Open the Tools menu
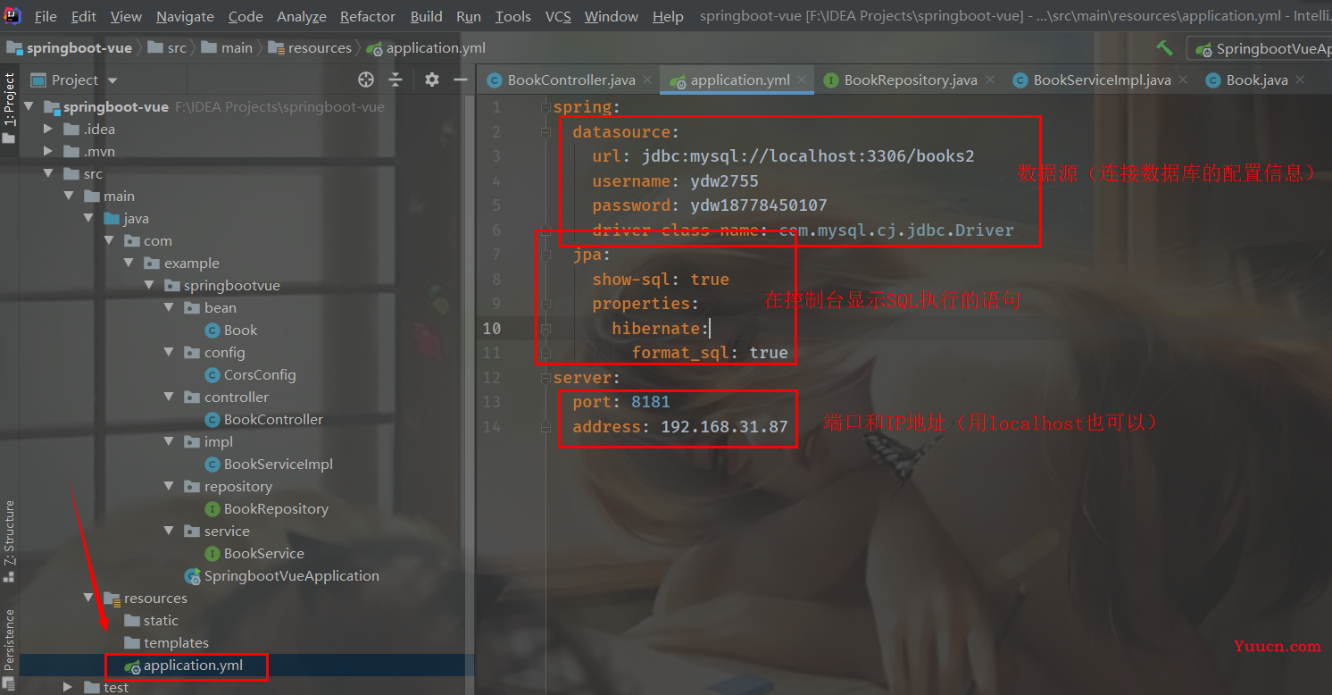1332x695 pixels. 513,16
